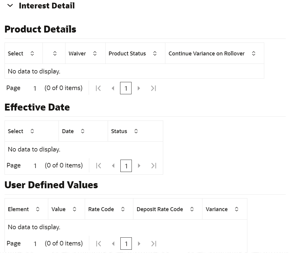Image resolution: width=289 pixels, height=253 pixels.
Task: Go to last page of Product Details
Action: pyautogui.click(x=154, y=88)
